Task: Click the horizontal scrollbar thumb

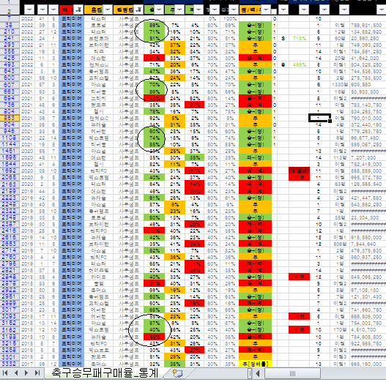Action: click(292, 374)
